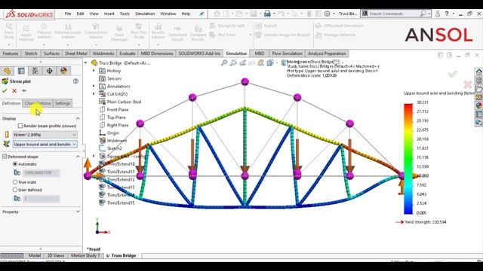Switch to the Weldments ribbon tab
Viewport: 483px width, 271px height.
point(103,53)
